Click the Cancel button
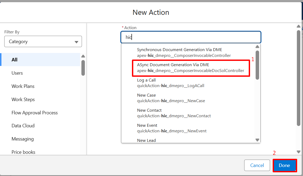The width and height of the screenshot is (303, 176). coord(257,165)
